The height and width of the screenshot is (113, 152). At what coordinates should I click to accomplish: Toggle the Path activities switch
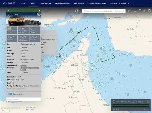pyautogui.click(x=10, y=94)
